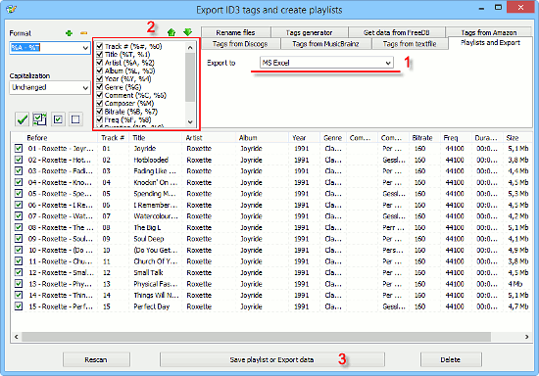Open the Tags from MusicBrainz tab
Screen dimensions: 539x376
[325, 44]
